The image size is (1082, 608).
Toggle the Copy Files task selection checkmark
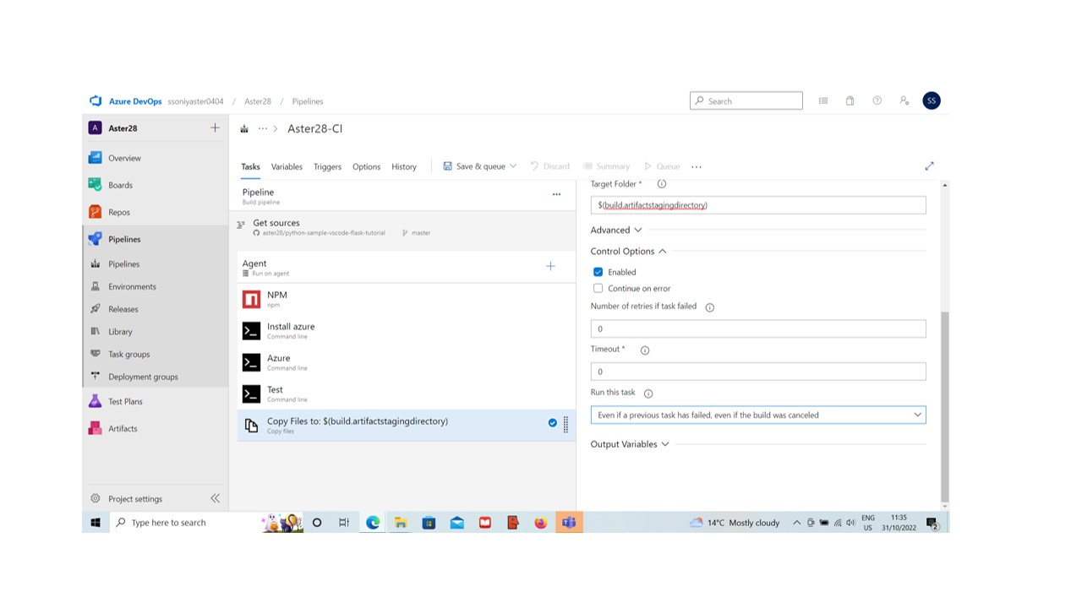pyautogui.click(x=553, y=423)
